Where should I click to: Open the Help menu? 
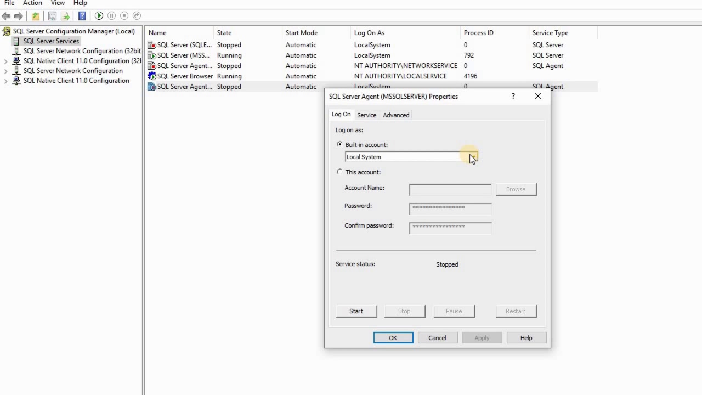pos(80,3)
